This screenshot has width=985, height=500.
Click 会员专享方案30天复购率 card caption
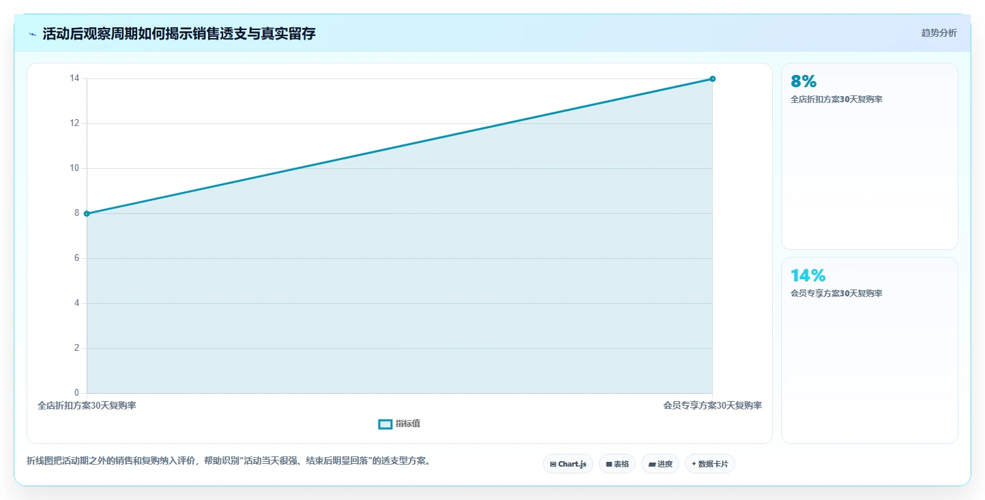point(836,294)
